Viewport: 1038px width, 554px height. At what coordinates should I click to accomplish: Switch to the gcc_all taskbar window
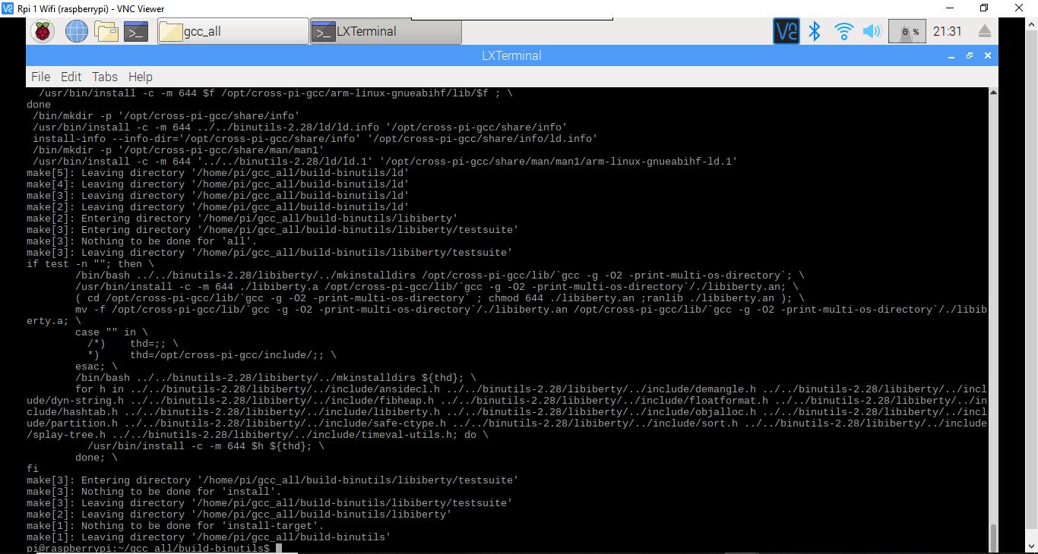click(233, 31)
